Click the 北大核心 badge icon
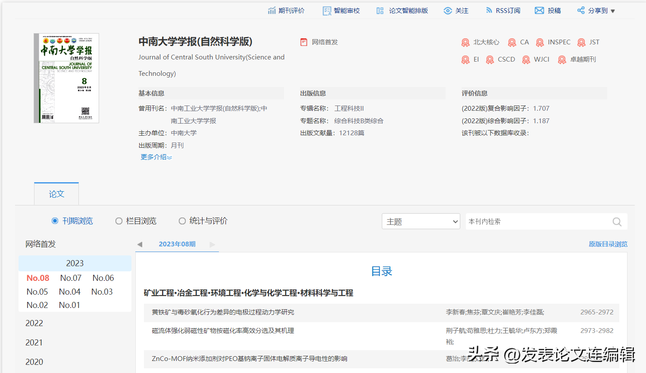Screen dimensions: 646x373 pyautogui.click(x=465, y=42)
